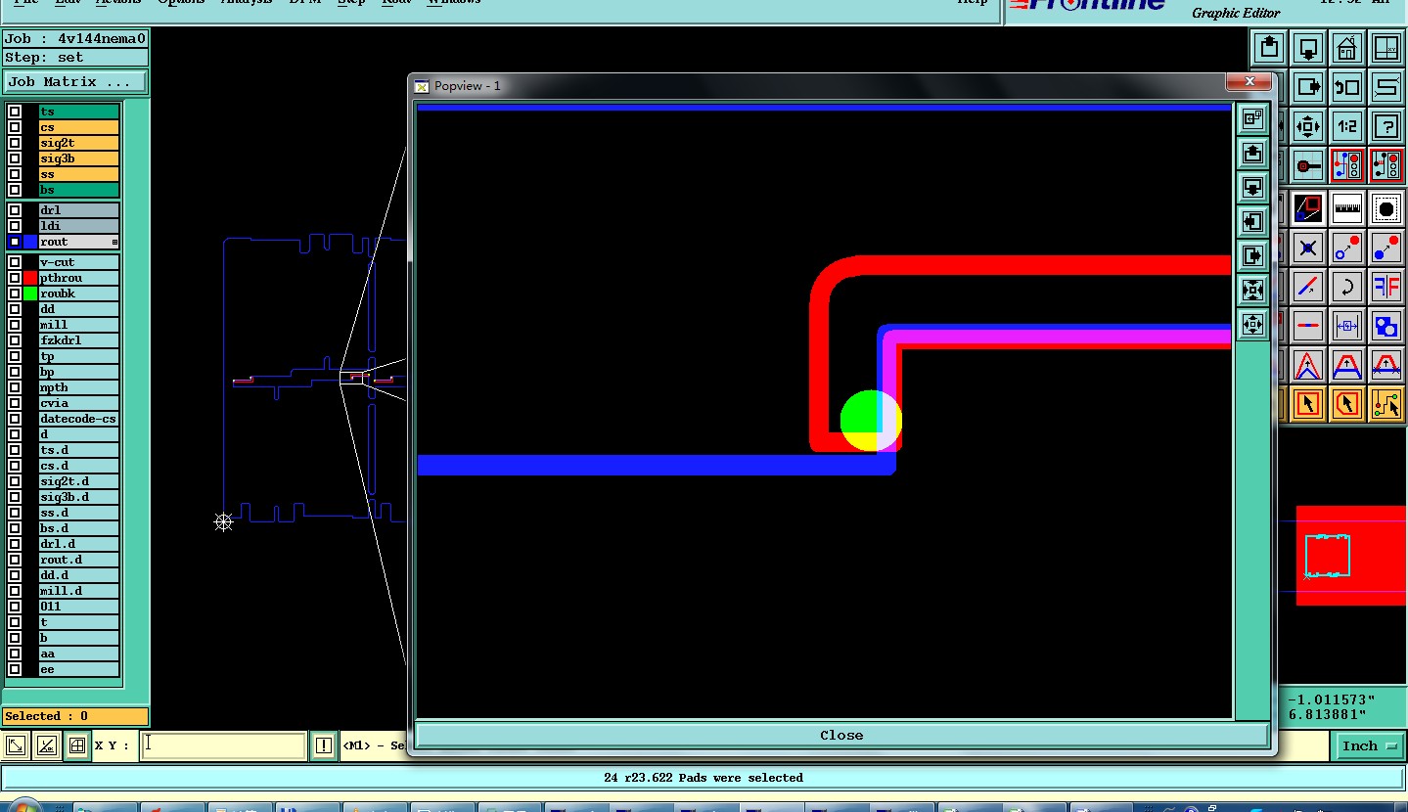Click the 'Selected : 0' status label
Image resolution: width=1408 pixels, height=812 pixels.
[x=75, y=716]
